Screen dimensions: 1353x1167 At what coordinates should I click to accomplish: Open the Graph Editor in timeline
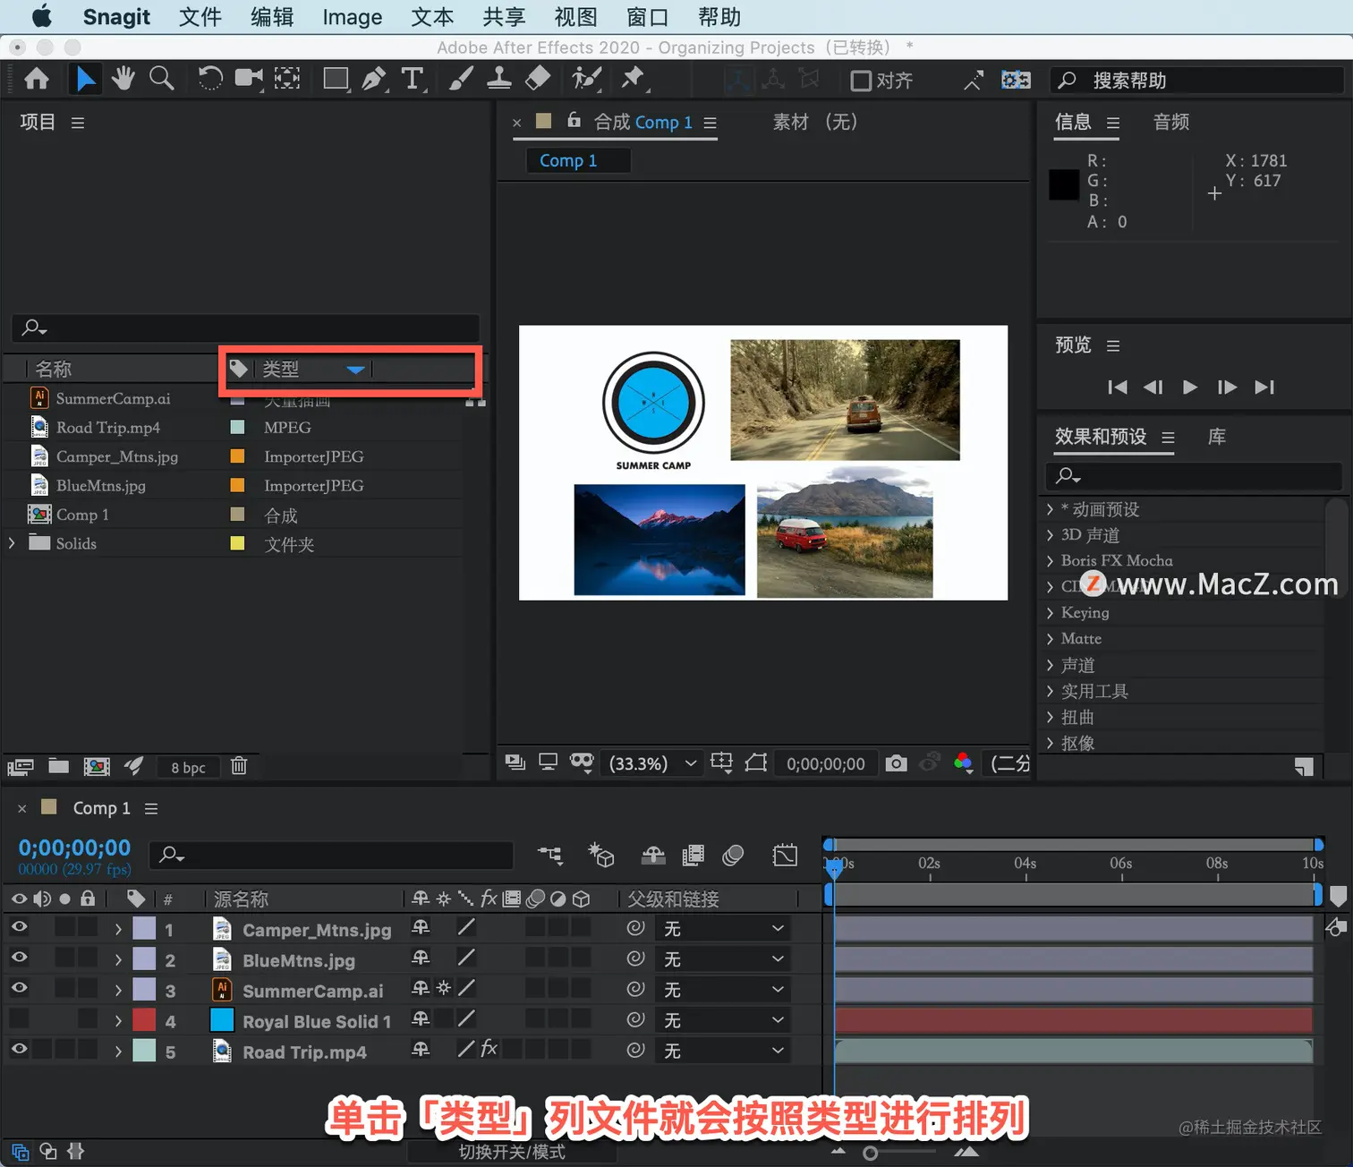(x=785, y=856)
